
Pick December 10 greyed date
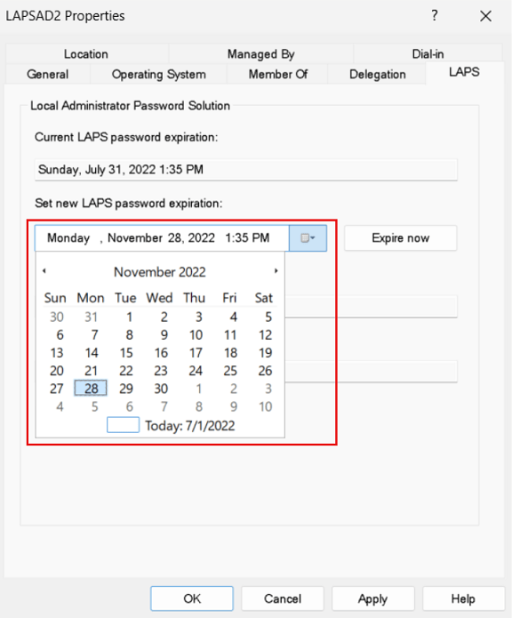(x=265, y=406)
